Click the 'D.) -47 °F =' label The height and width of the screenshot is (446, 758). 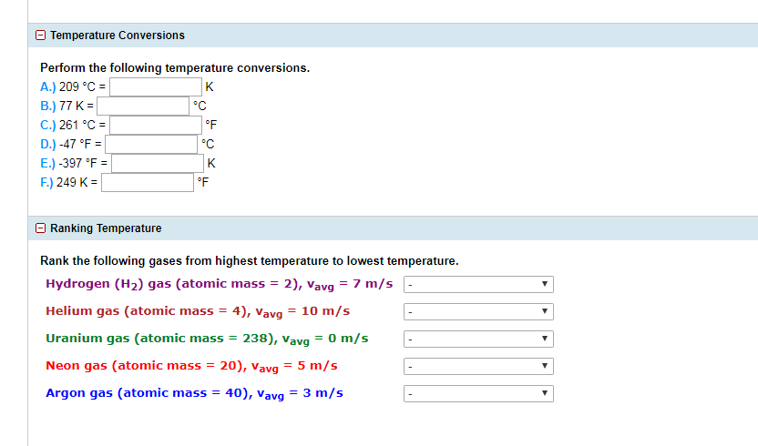70,144
